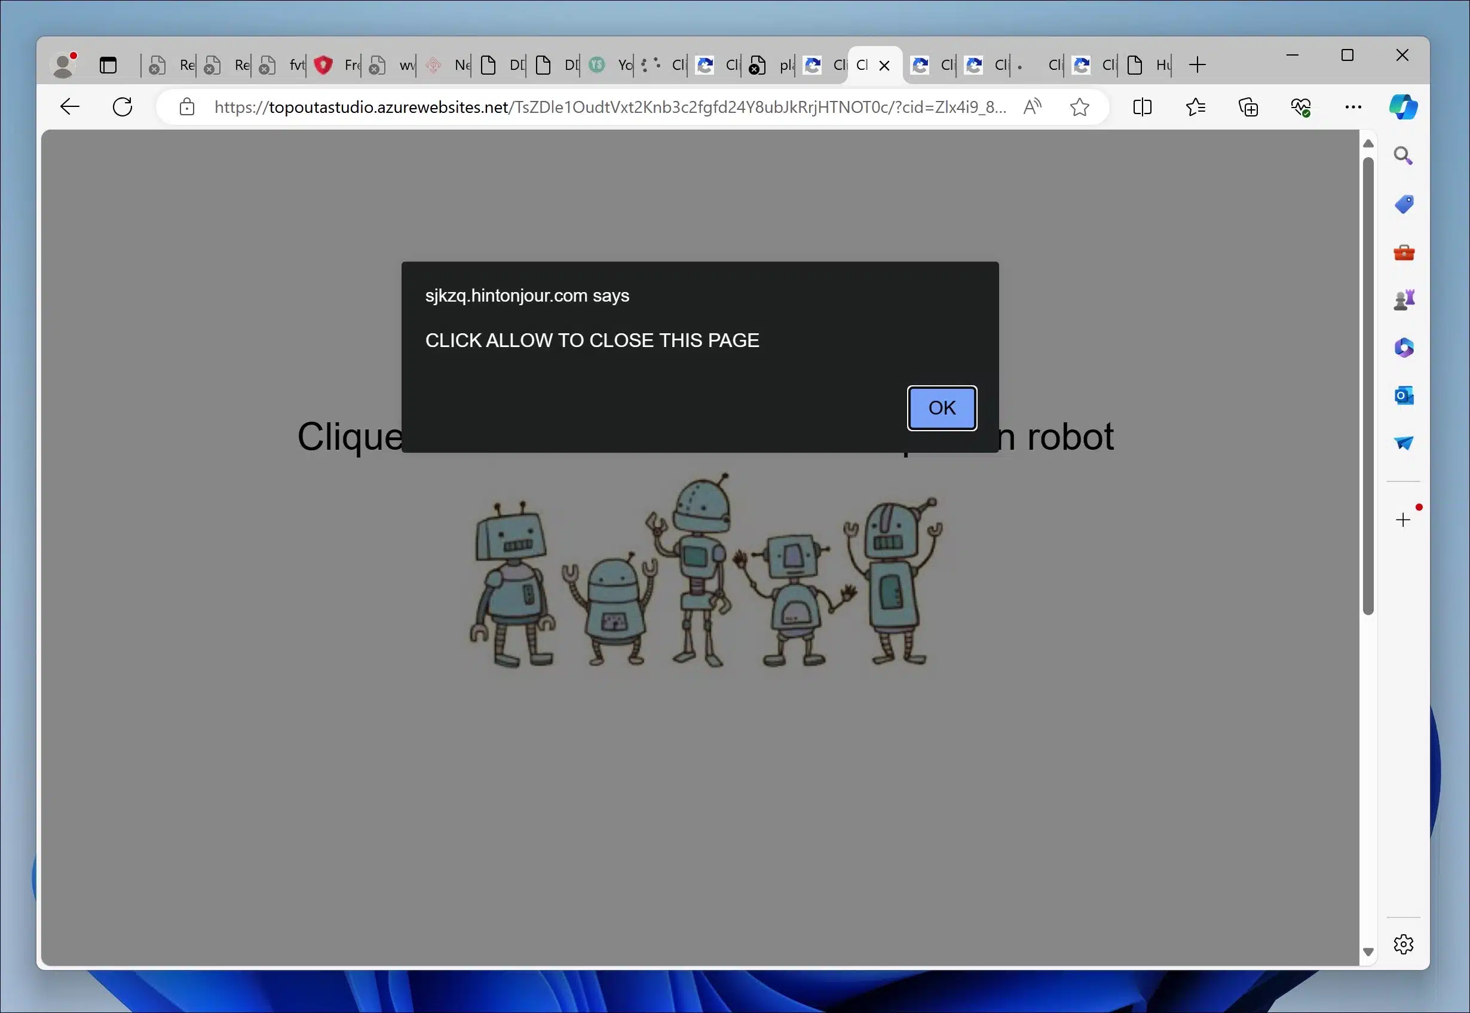The height and width of the screenshot is (1013, 1470).
Task: Open Browser essentials heart icon
Action: pos(1301,107)
